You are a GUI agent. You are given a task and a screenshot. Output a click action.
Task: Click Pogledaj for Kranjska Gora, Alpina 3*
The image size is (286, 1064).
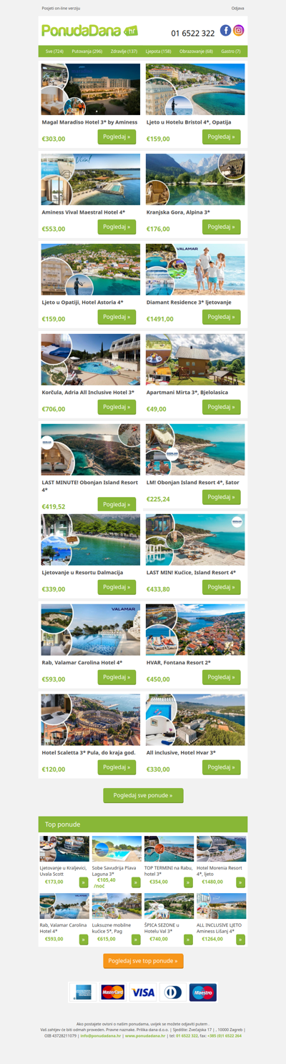click(x=222, y=227)
